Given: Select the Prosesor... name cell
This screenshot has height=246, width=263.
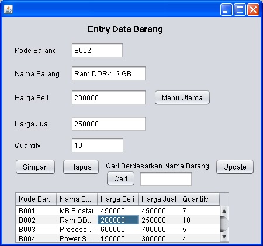Looking at the screenshot, I should (77, 229).
